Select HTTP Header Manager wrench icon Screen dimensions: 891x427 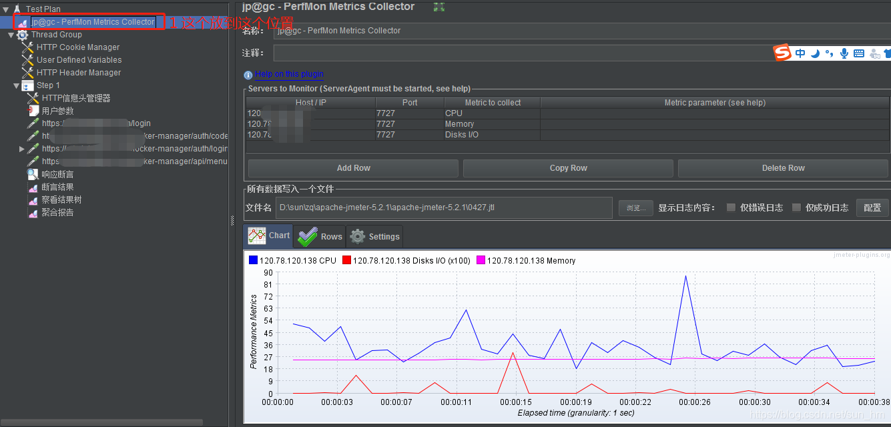27,73
